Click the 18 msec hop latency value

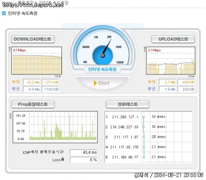(x=159, y=117)
